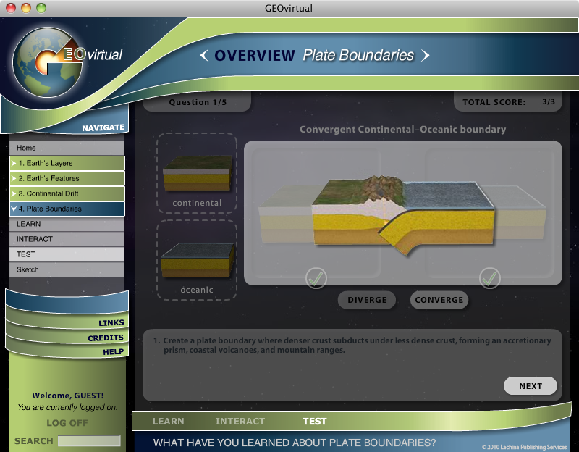Viewport: 579px width, 452px height.
Task: Open Sketch in sidebar navigation
Action: [67, 269]
